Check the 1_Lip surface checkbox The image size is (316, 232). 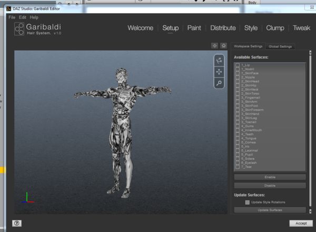[x=238, y=65]
